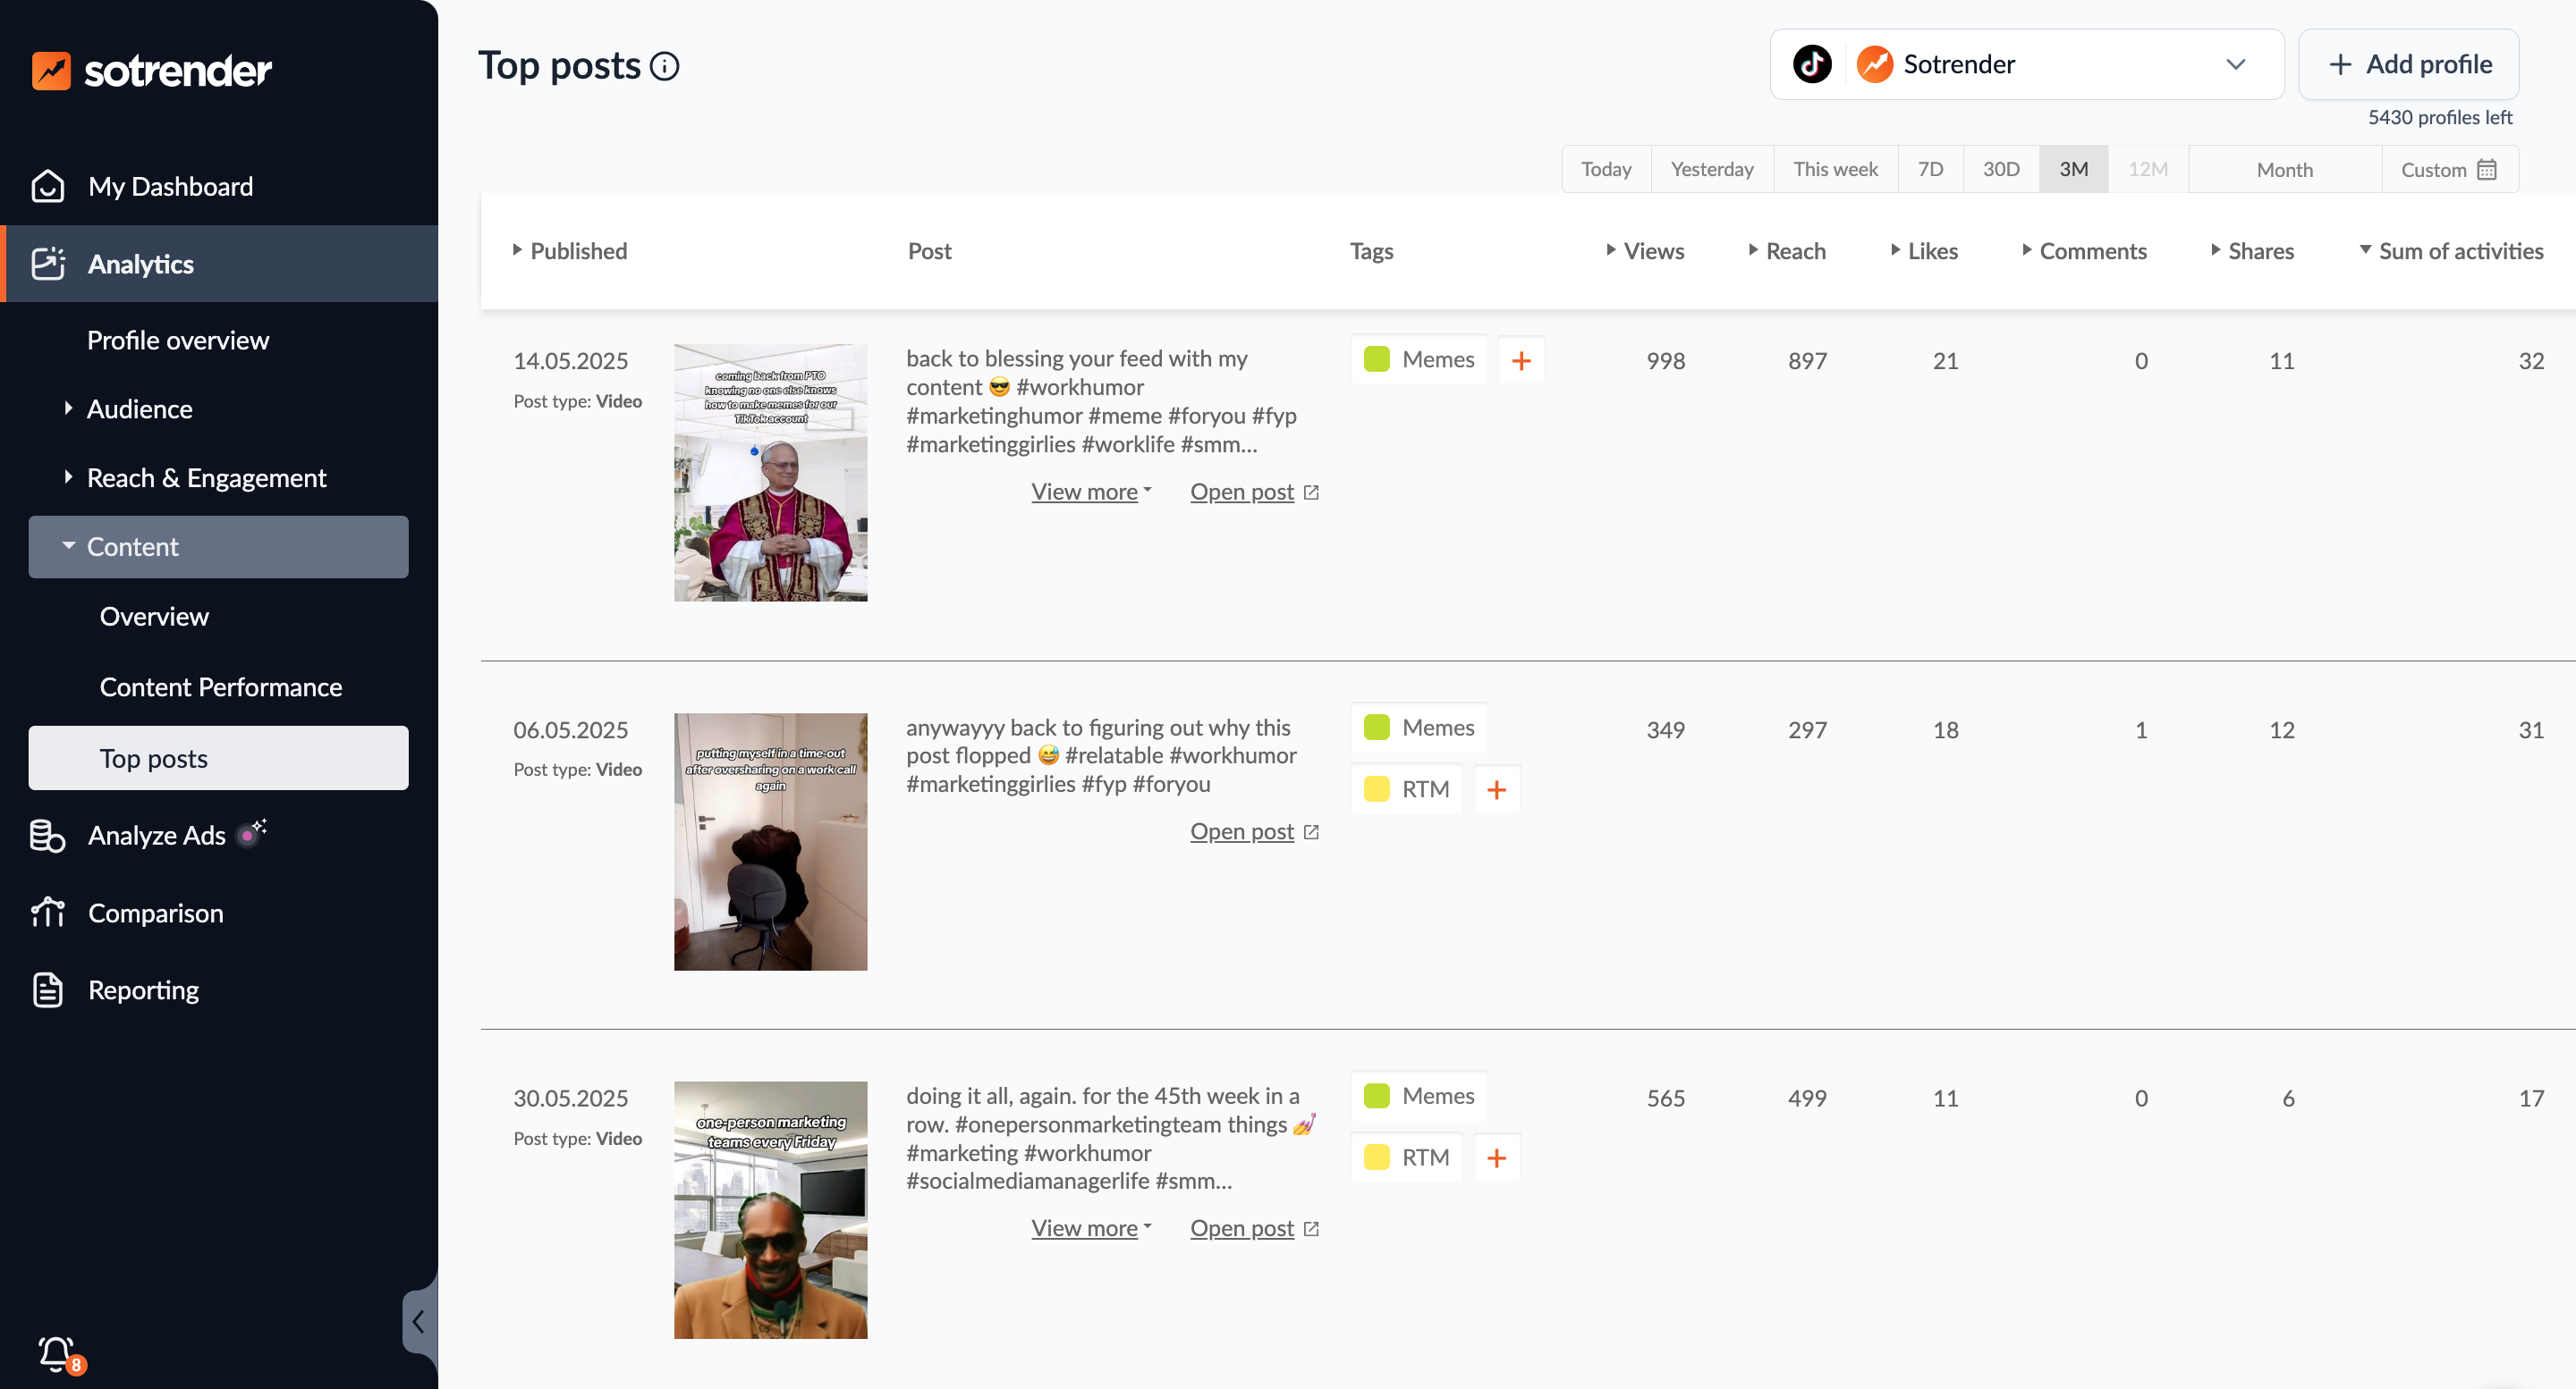Click the Add profile button
2576x1389 pixels.
pos(2408,65)
